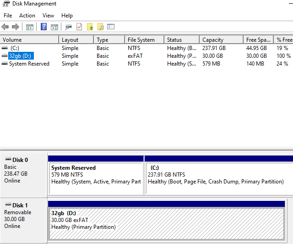Open the Help menu
Image resolution: width=293 pixels, height=244 pixels.
coord(67,16)
